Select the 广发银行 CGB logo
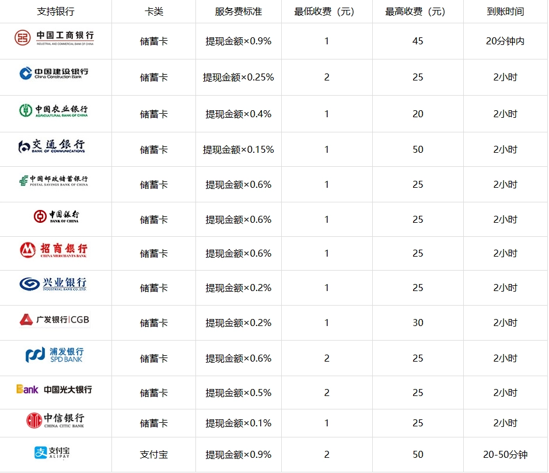The height and width of the screenshot is (473, 549). tap(54, 320)
